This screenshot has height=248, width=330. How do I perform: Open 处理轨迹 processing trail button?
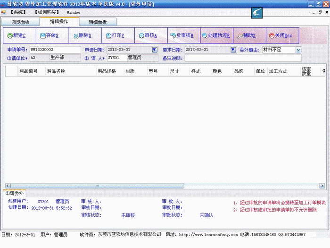(x=216, y=35)
